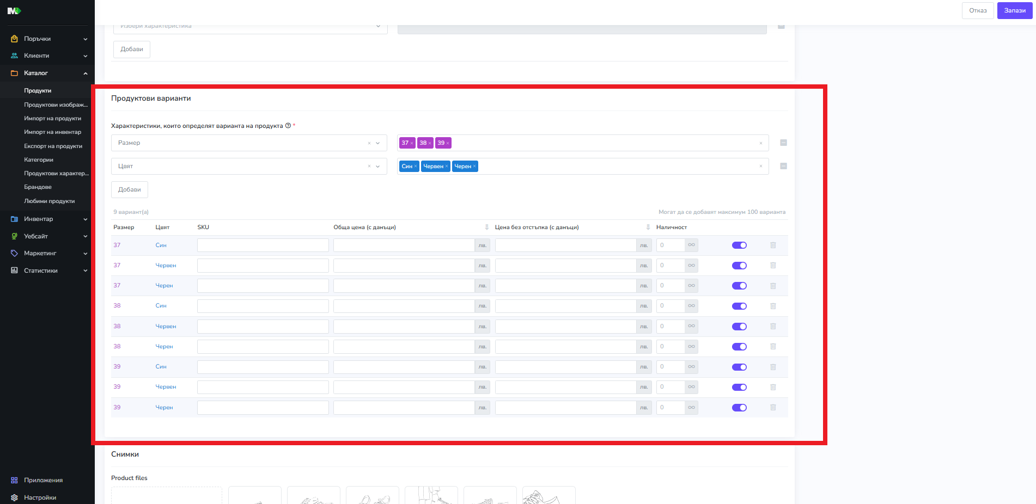Remove the Червен color tag
The width and height of the screenshot is (1036, 504).
point(447,167)
